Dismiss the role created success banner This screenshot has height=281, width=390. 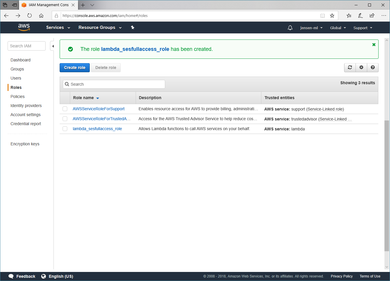[x=374, y=45]
